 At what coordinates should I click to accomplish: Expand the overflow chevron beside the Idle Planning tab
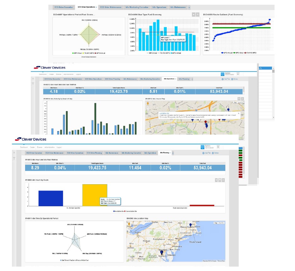tap(173, 153)
